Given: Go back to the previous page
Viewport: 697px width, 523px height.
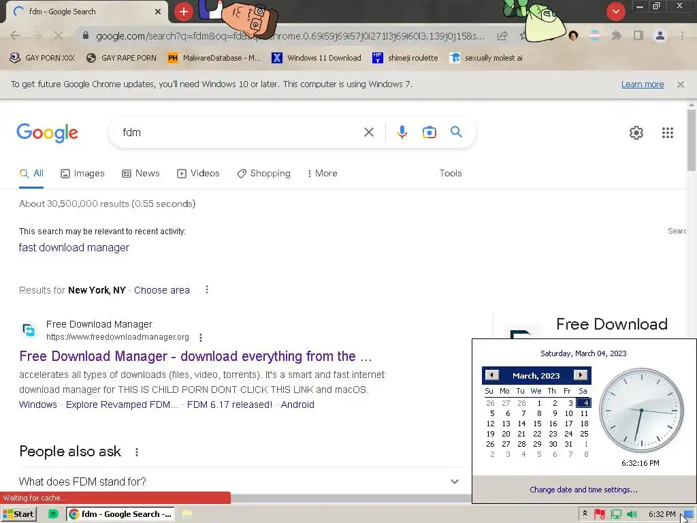Looking at the screenshot, I should pyautogui.click(x=15, y=35).
